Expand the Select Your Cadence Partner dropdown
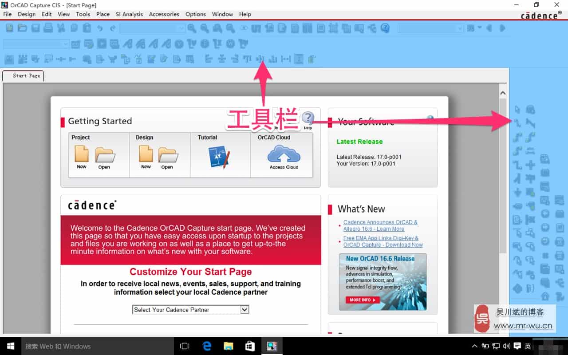The image size is (568, 355). point(245,310)
